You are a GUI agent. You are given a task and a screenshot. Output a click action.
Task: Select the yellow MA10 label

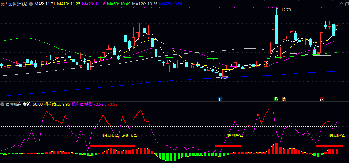point(69,4)
